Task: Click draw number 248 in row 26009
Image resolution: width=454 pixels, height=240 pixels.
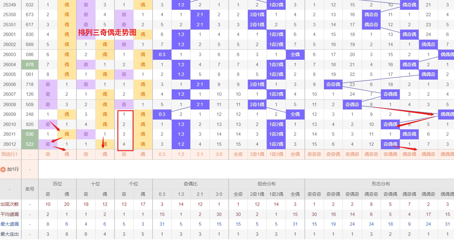Action: click(30, 114)
